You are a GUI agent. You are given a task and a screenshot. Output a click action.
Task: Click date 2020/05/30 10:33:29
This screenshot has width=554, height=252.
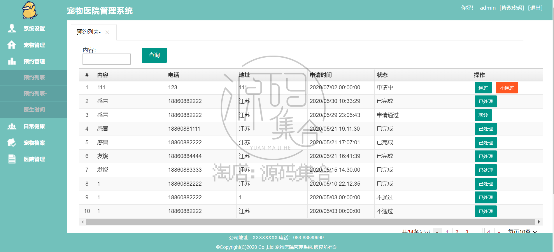(x=335, y=101)
